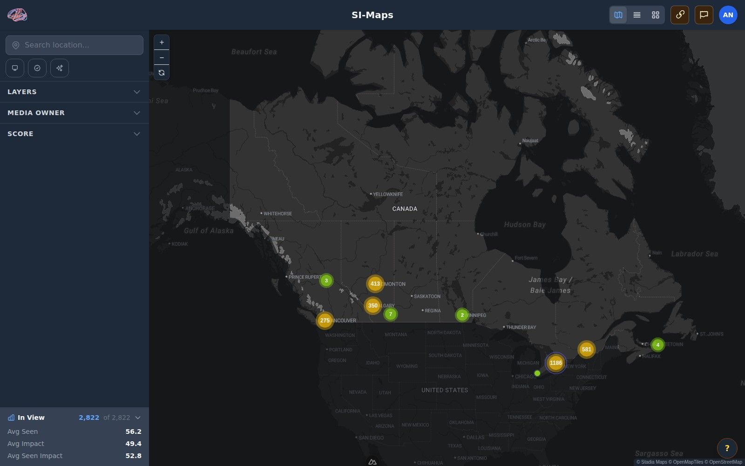Switch to grid view icon
The image size is (745, 466).
[656, 15]
